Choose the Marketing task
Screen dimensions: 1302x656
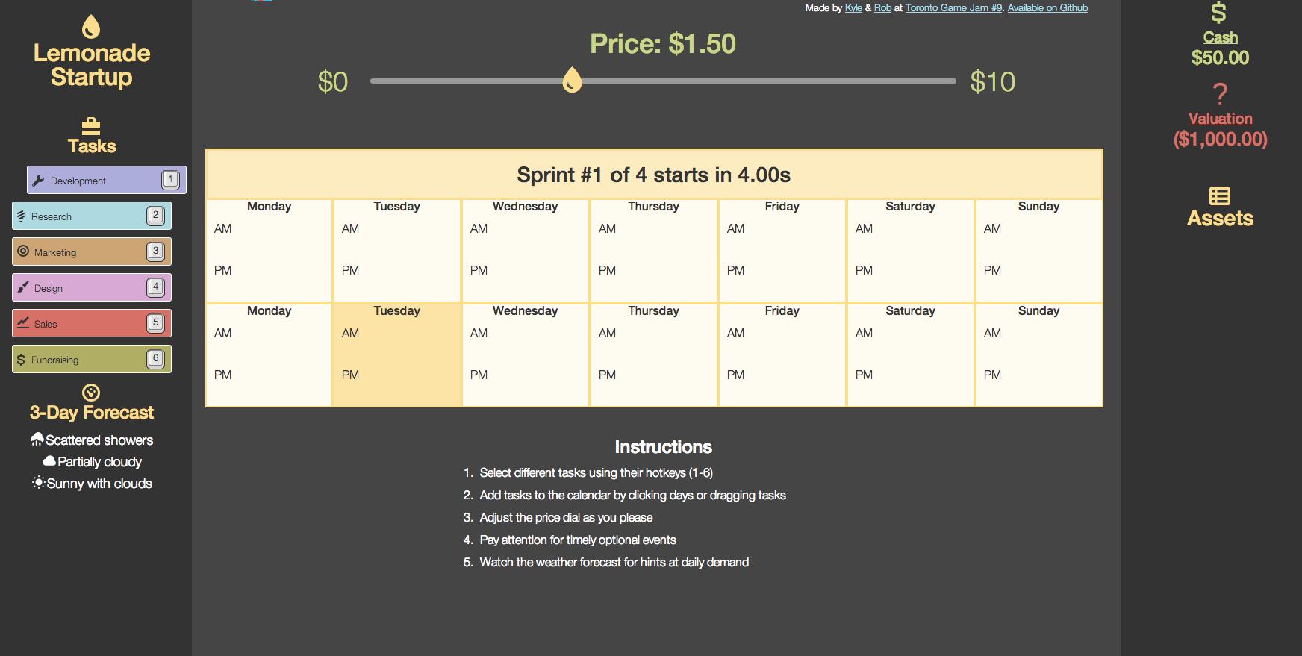point(92,252)
